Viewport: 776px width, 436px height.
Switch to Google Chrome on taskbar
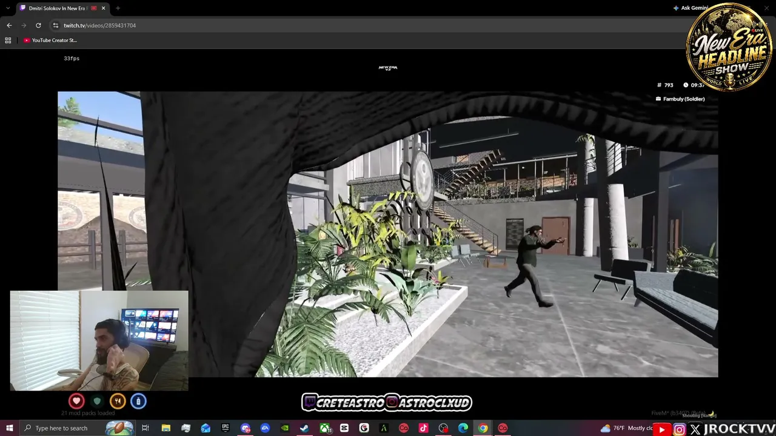coord(483,428)
